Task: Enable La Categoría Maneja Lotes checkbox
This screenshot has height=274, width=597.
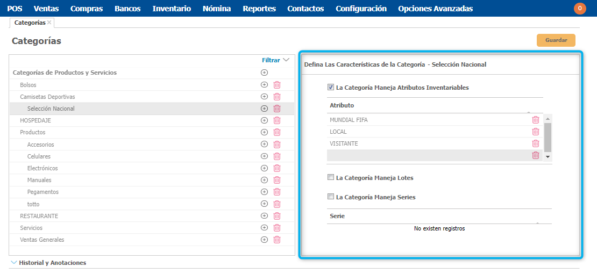Action: tap(331, 177)
